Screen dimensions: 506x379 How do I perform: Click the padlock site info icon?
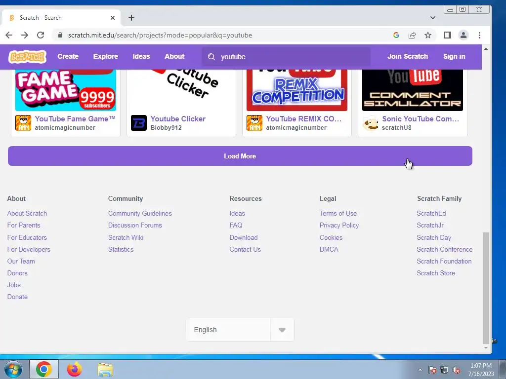pos(60,35)
